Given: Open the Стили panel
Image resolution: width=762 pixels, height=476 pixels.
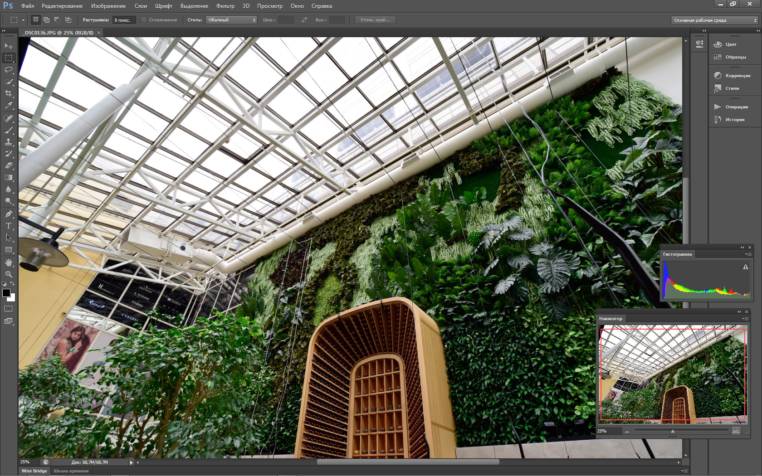Looking at the screenshot, I should coord(732,88).
